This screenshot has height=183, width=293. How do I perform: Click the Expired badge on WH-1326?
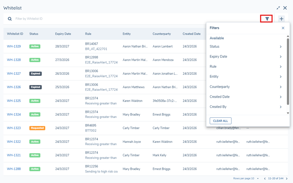point(35,87)
